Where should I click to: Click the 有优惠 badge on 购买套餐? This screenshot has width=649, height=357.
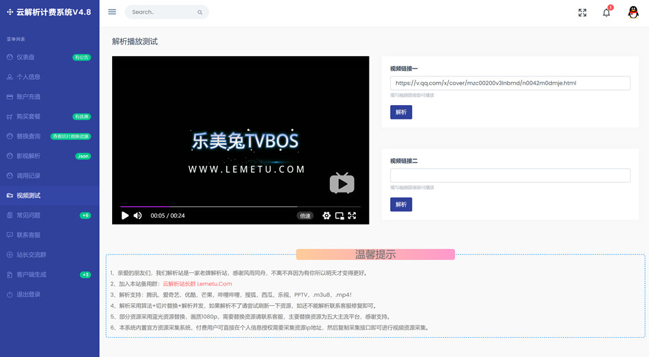coord(81,117)
